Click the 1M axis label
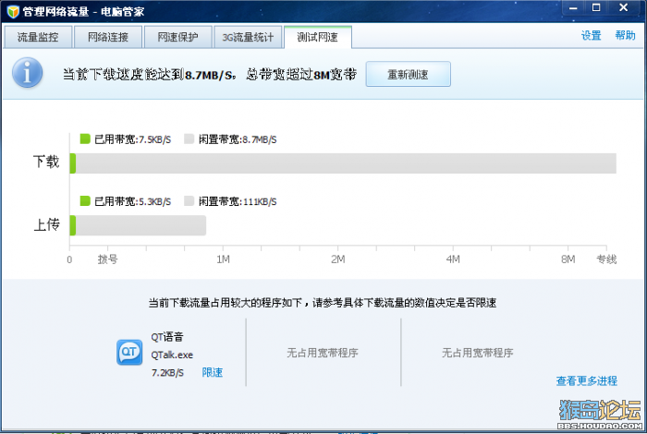Image resolution: width=647 pixels, height=434 pixels. coord(224,259)
